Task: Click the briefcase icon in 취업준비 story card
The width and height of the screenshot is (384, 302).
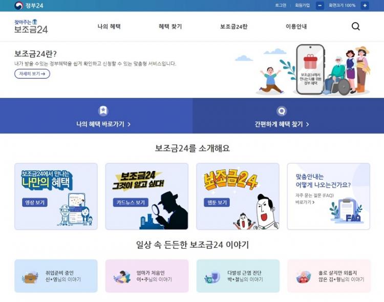Action: tap(30, 277)
